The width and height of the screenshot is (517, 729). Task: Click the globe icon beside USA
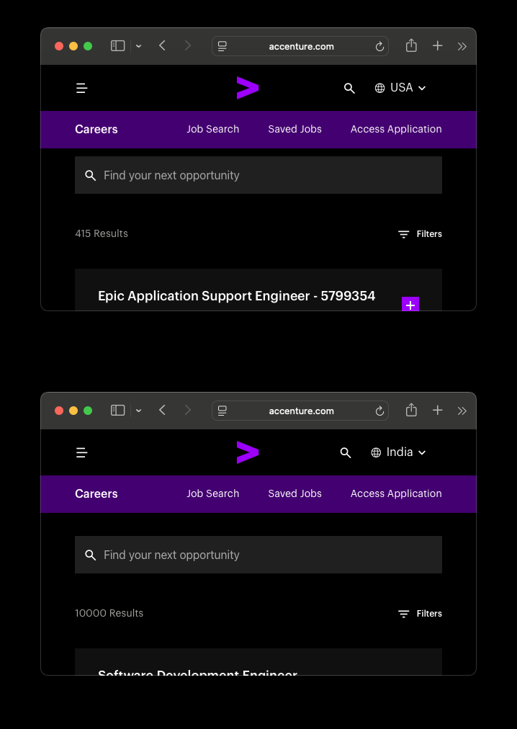(380, 88)
